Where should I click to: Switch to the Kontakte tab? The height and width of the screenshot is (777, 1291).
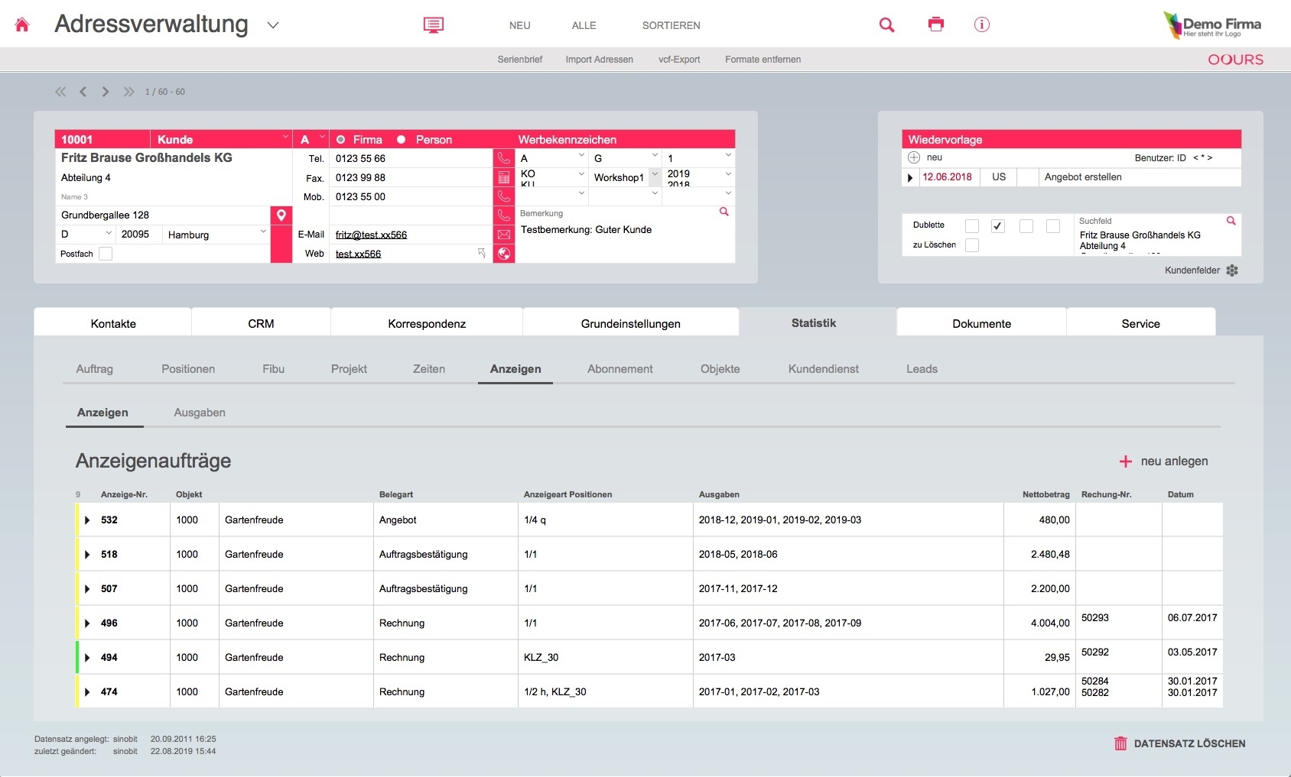pyautogui.click(x=113, y=323)
